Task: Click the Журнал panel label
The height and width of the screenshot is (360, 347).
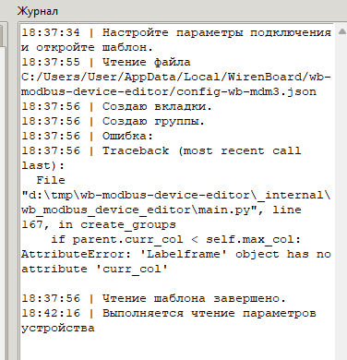Action: tap(38, 11)
